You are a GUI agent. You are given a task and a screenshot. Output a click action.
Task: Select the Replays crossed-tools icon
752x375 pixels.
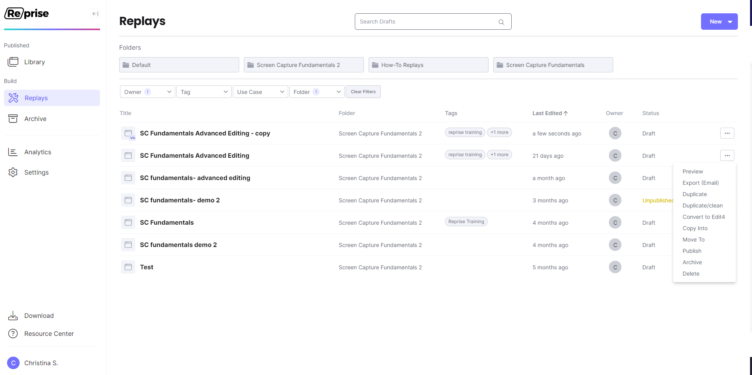(13, 97)
